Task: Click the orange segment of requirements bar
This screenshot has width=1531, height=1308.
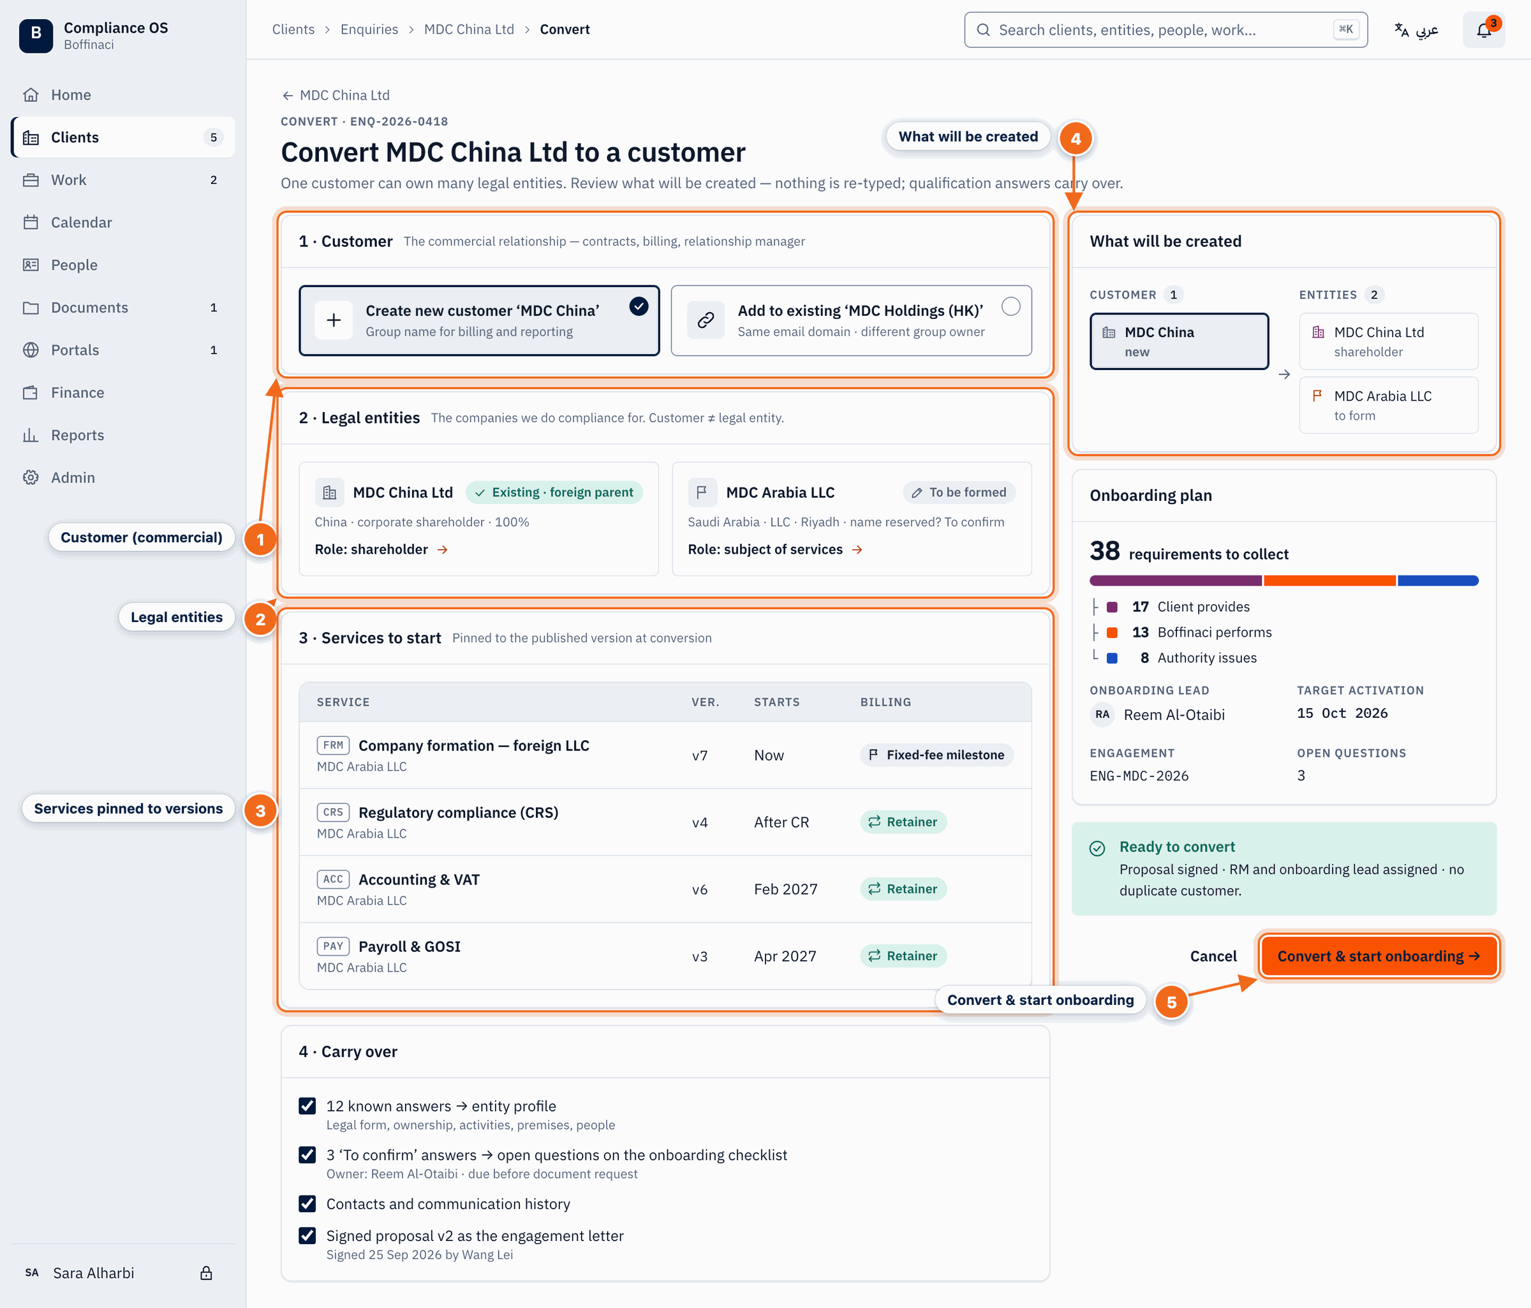Action: click(x=1329, y=581)
